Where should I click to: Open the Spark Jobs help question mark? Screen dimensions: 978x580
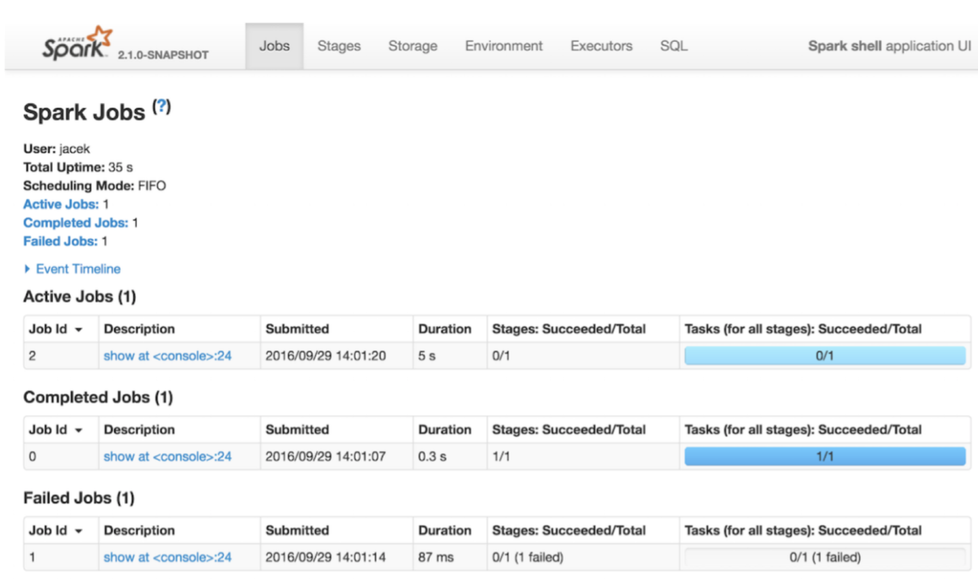click(161, 107)
